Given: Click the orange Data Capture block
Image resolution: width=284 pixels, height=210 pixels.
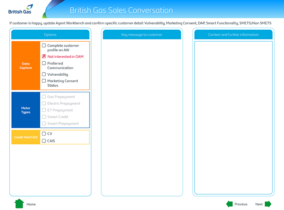Looking at the screenshot, I should click(x=26, y=66).
